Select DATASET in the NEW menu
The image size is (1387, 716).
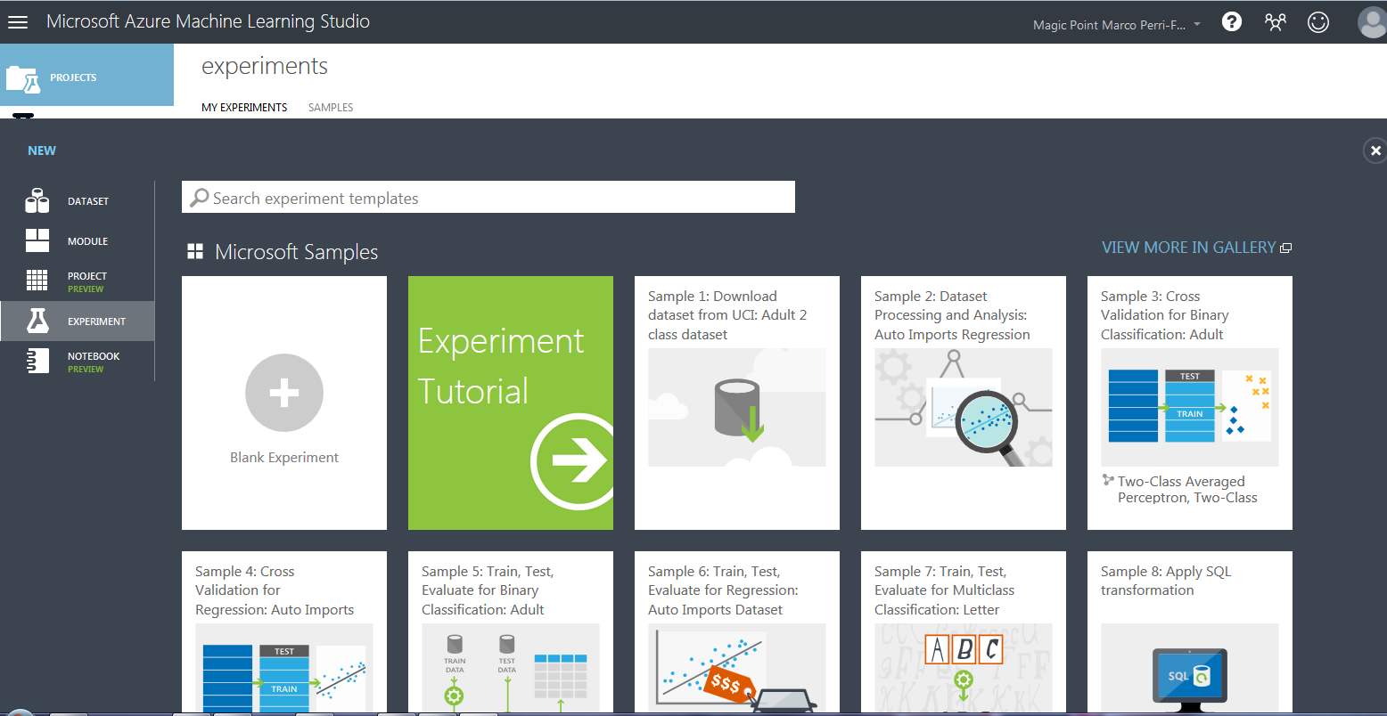[77, 201]
